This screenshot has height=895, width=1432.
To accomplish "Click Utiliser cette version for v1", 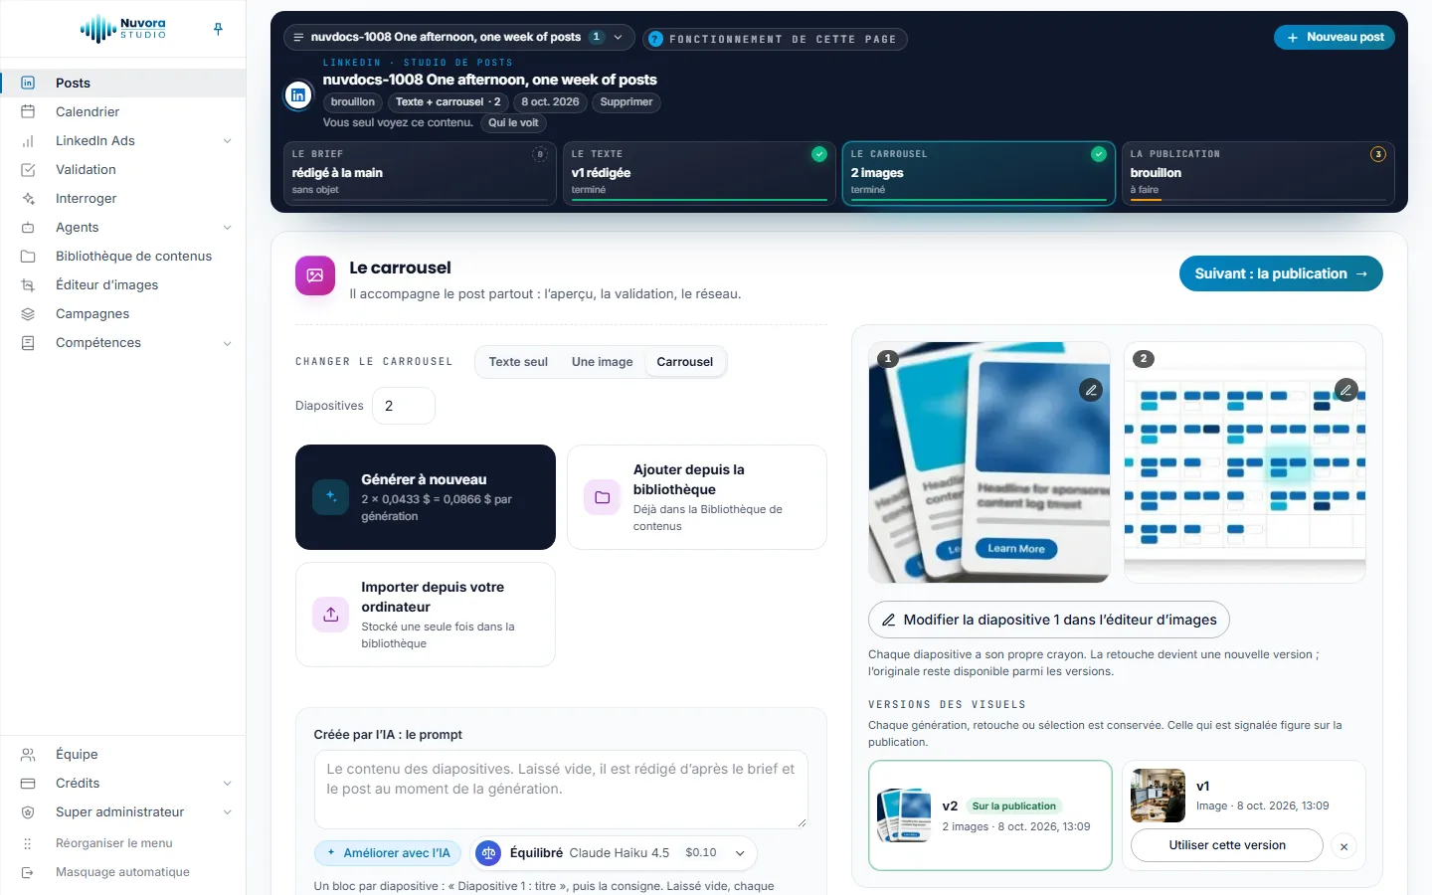I will pos(1227,845).
